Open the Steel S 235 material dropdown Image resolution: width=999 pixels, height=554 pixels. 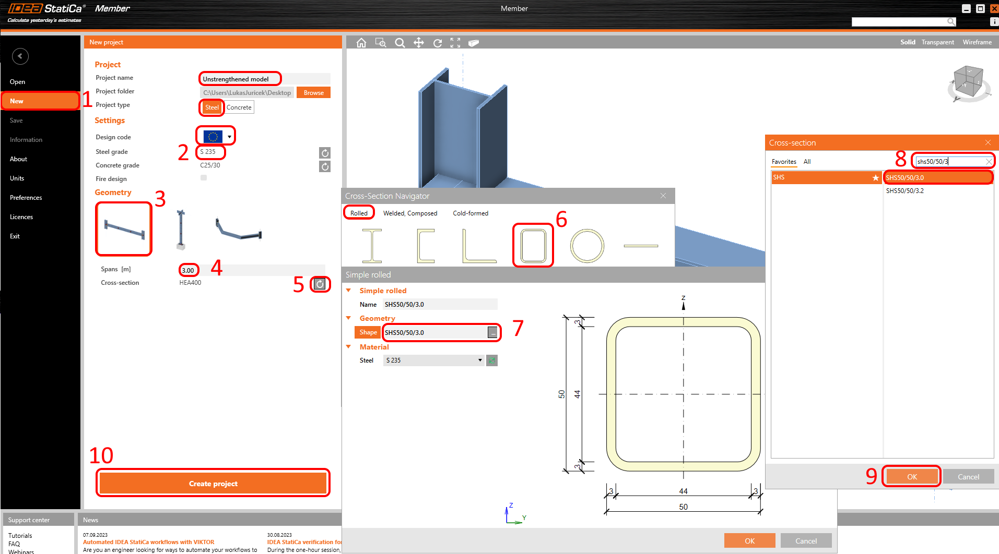tap(480, 360)
